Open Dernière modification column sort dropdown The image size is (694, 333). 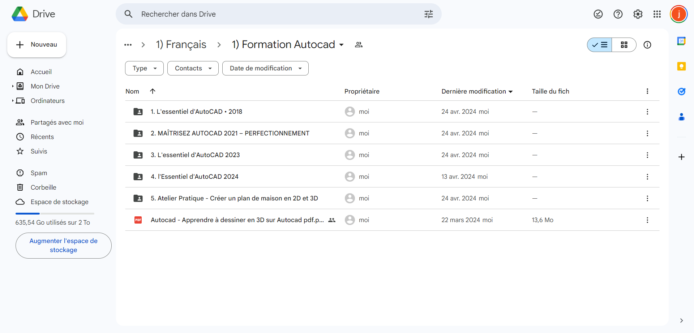(x=510, y=92)
